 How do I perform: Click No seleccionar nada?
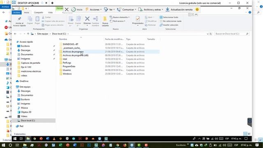171,21
